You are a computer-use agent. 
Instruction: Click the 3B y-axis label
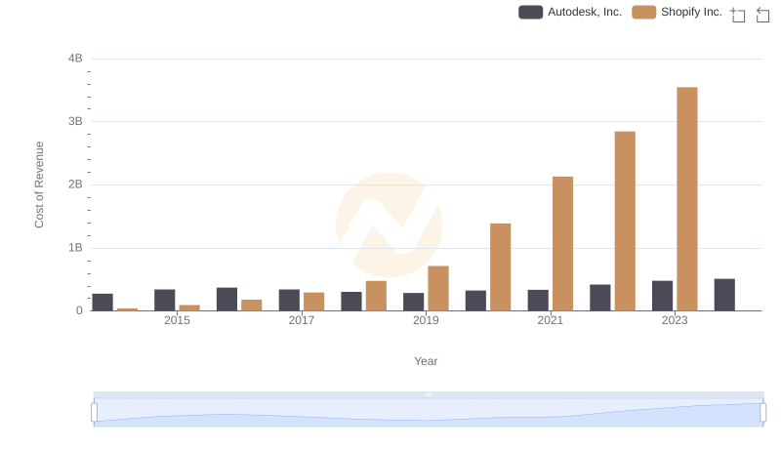(x=75, y=121)
